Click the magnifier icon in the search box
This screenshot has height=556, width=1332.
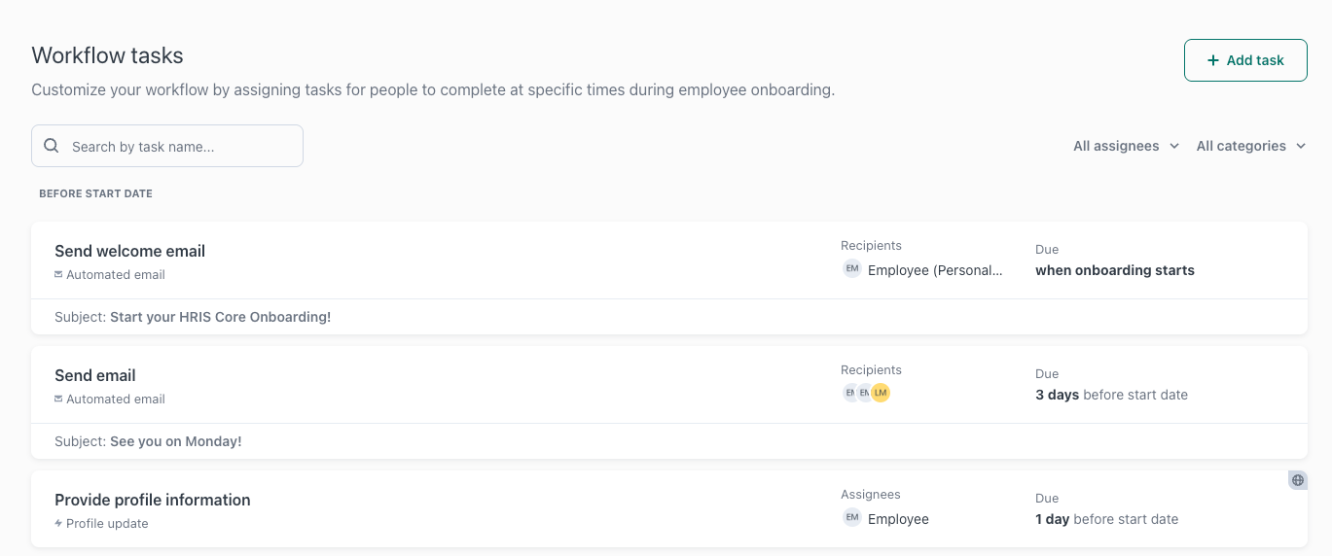[x=53, y=146]
